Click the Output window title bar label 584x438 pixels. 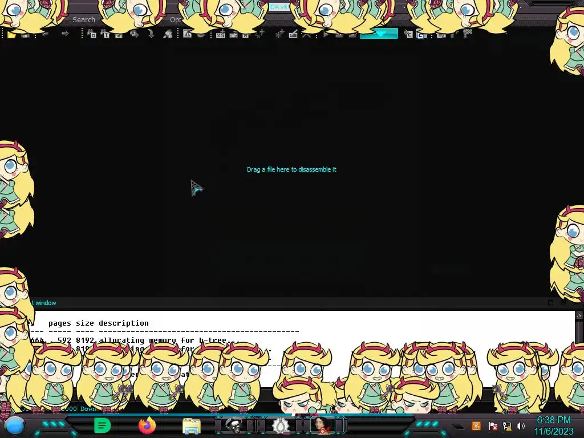tap(43, 303)
